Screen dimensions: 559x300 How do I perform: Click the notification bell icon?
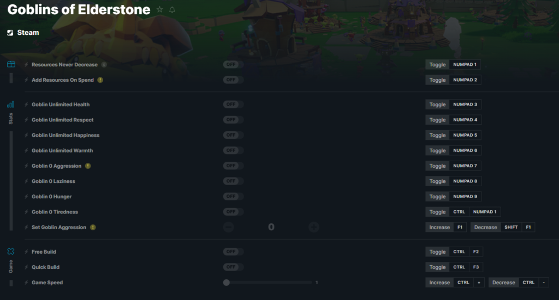coord(172,10)
